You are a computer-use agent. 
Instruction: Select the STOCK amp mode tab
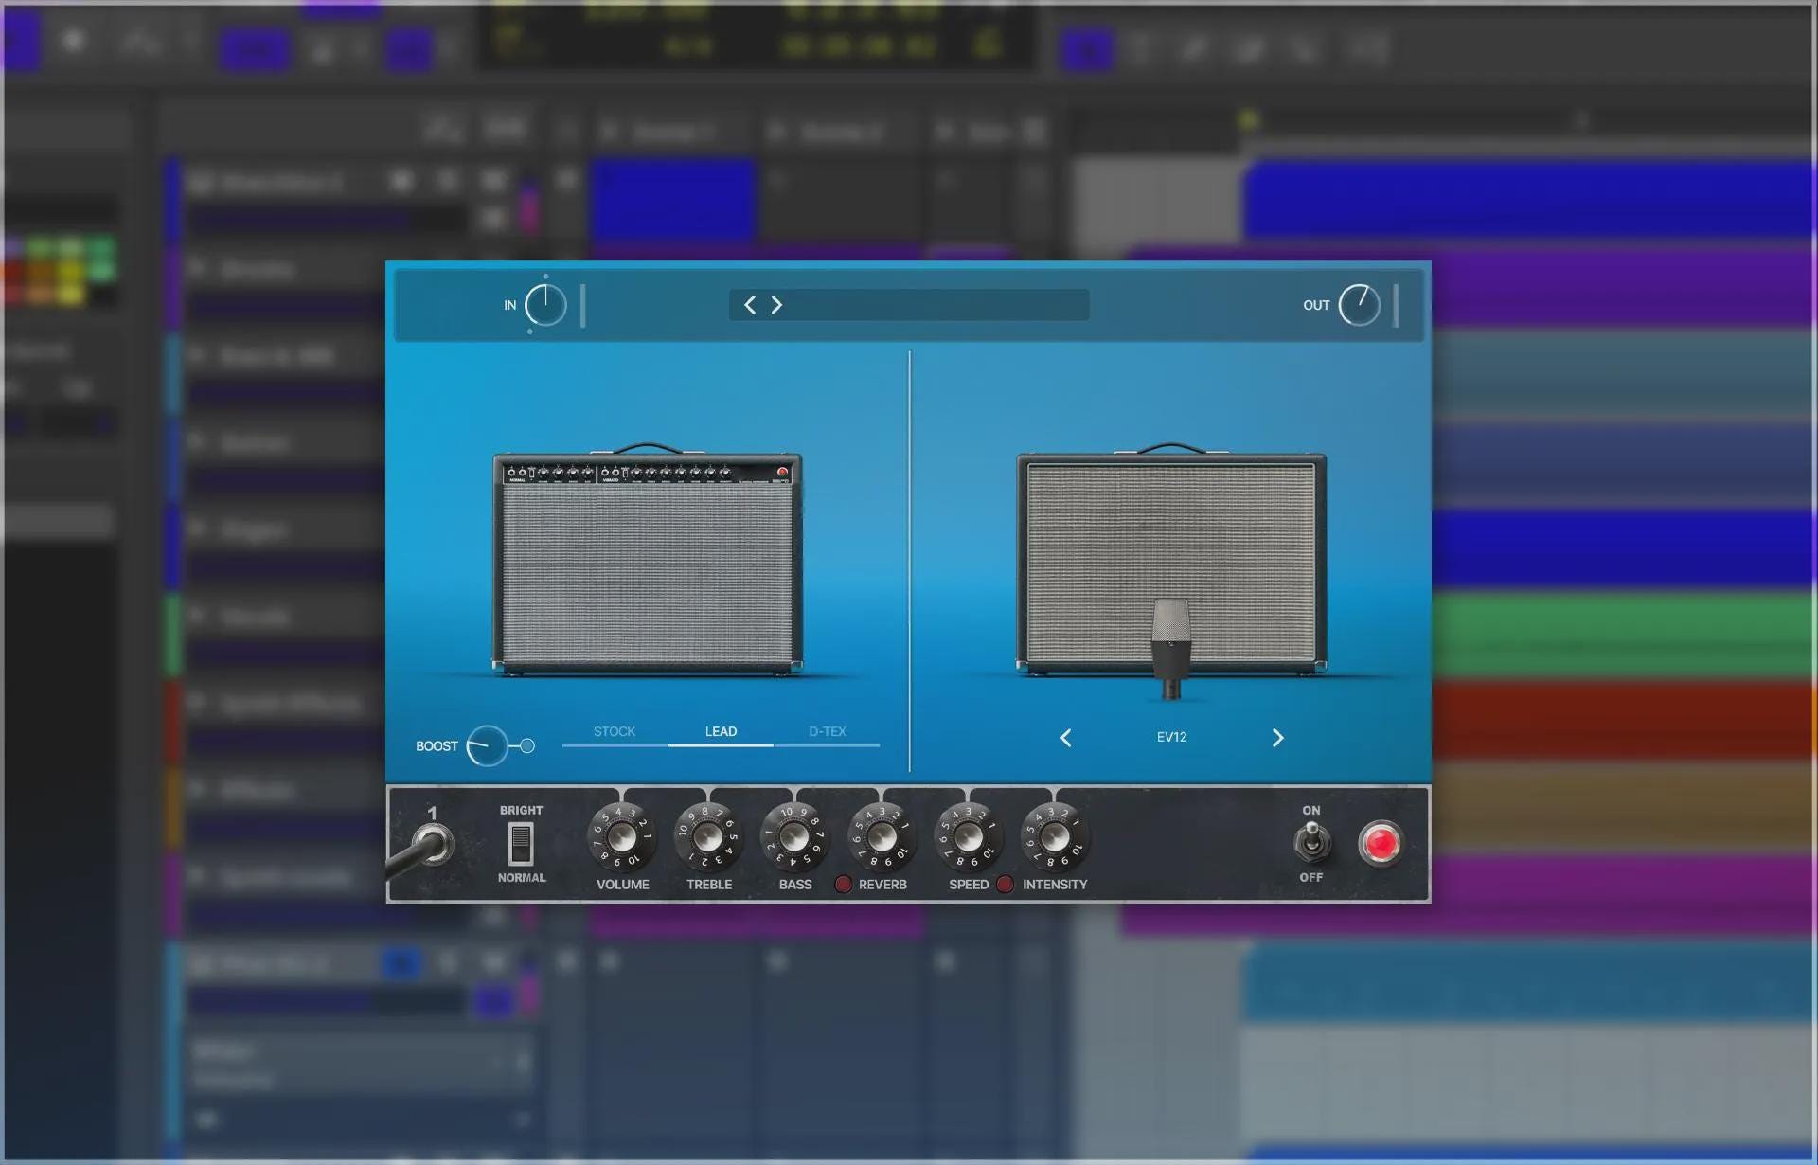[x=615, y=732]
